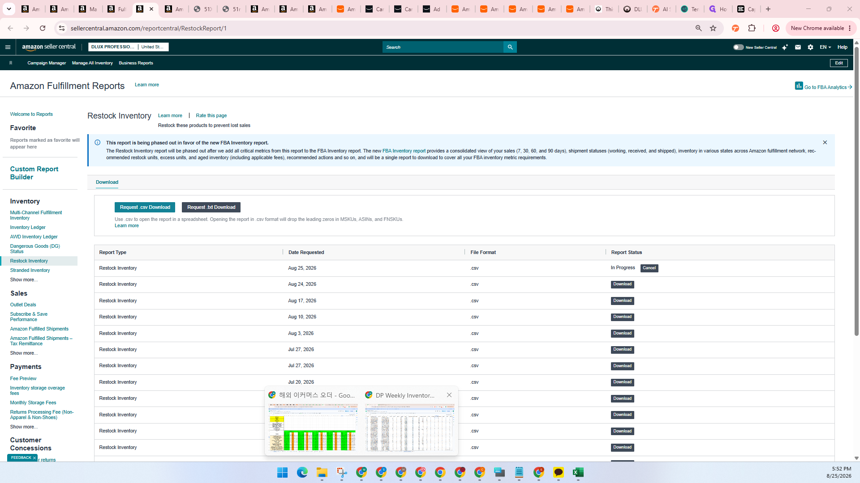Image resolution: width=860 pixels, height=483 pixels.
Task: Open the Snipping Tool from the taskbar
Action: pyautogui.click(x=342, y=472)
